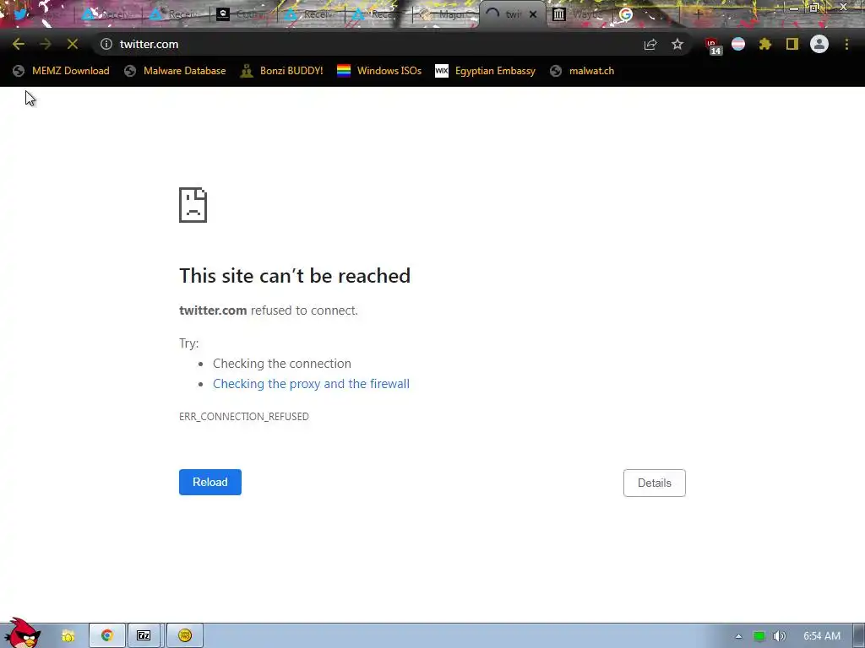Screen dimensions: 865x648
Task: Click the Show desktop strip
Action: click(858, 636)
